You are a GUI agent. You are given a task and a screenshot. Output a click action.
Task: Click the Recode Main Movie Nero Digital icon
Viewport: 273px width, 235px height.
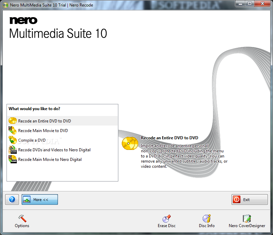tap(13, 159)
